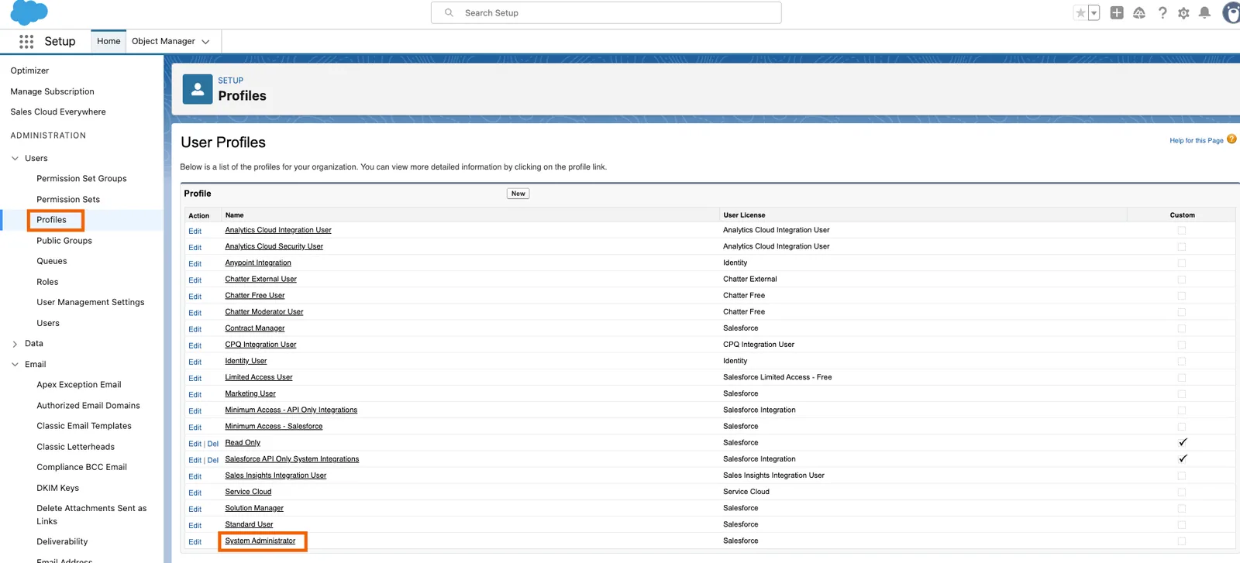Click into the Search Setup field
This screenshot has width=1240, height=563.
606,12
